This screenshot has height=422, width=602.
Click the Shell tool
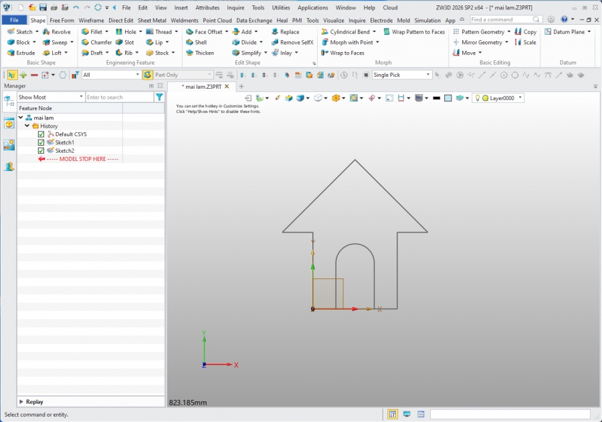coord(196,43)
